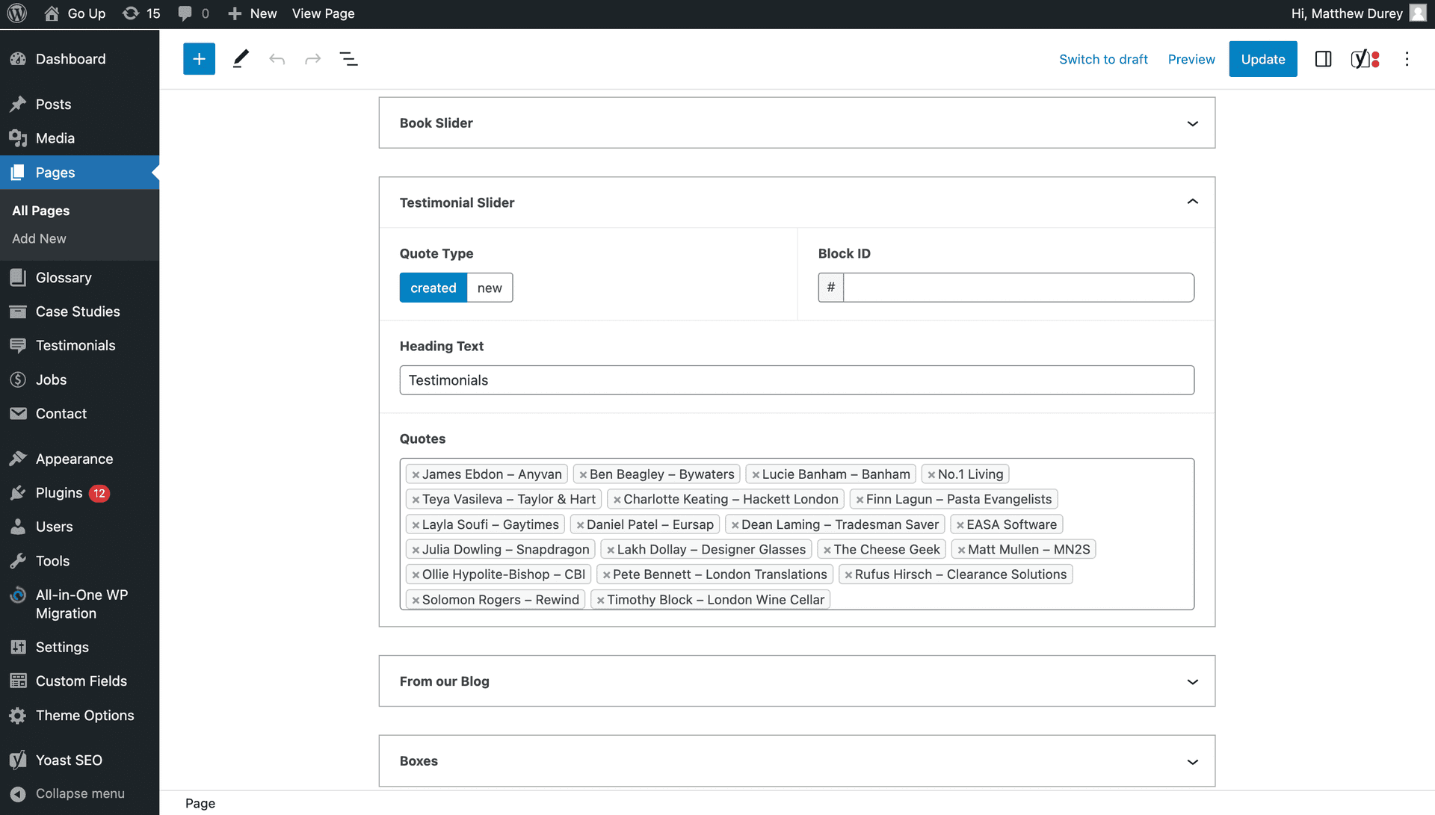This screenshot has width=1435, height=815.
Task: Select the created quote type
Action: [433, 288]
